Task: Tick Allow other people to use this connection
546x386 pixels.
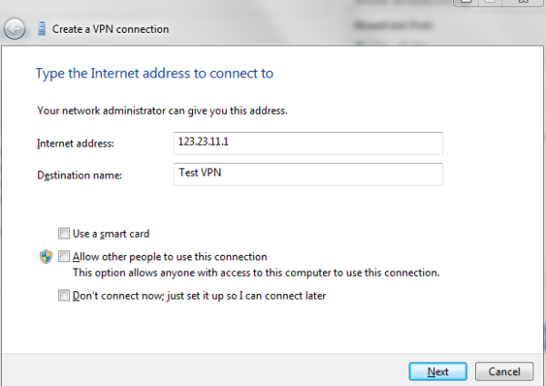Action: tap(64, 257)
